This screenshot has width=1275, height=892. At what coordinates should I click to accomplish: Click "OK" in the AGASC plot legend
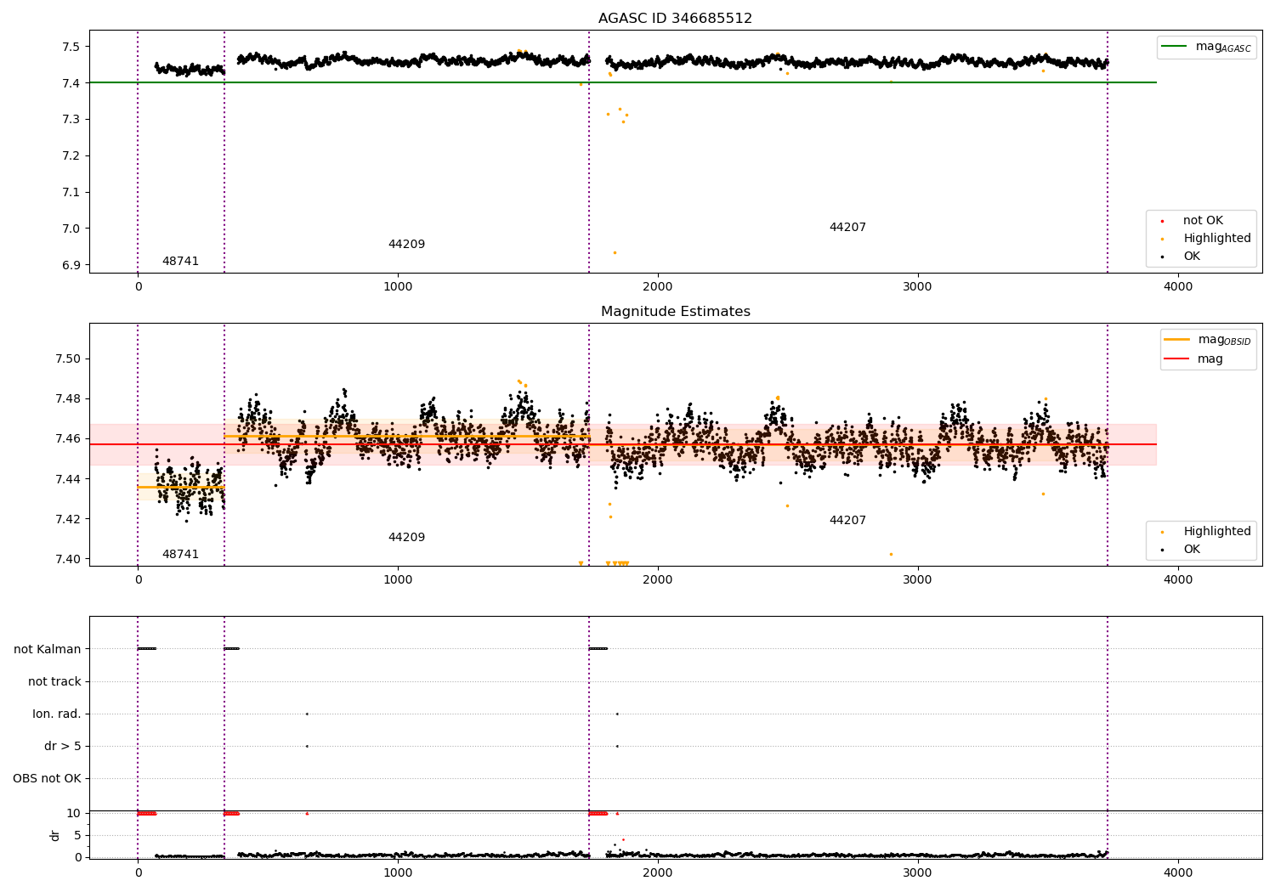pyautogui.click(x=1192, y=257)
